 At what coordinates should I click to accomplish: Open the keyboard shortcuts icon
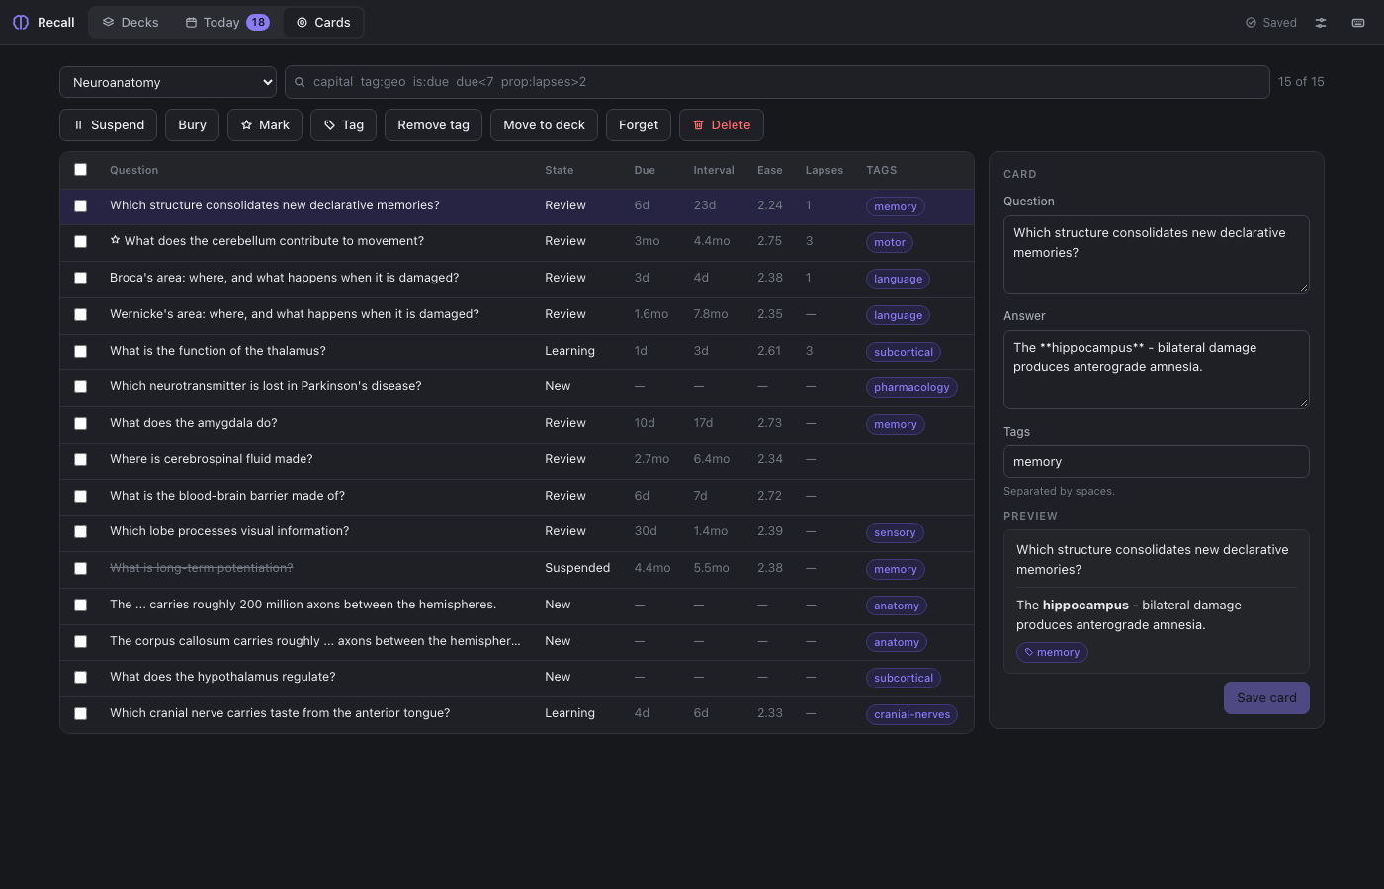coord(1358,23)
